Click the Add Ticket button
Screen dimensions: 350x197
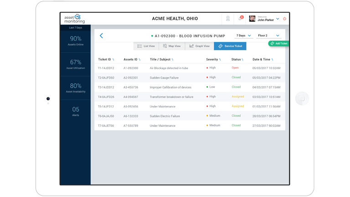tap(278, 43)
